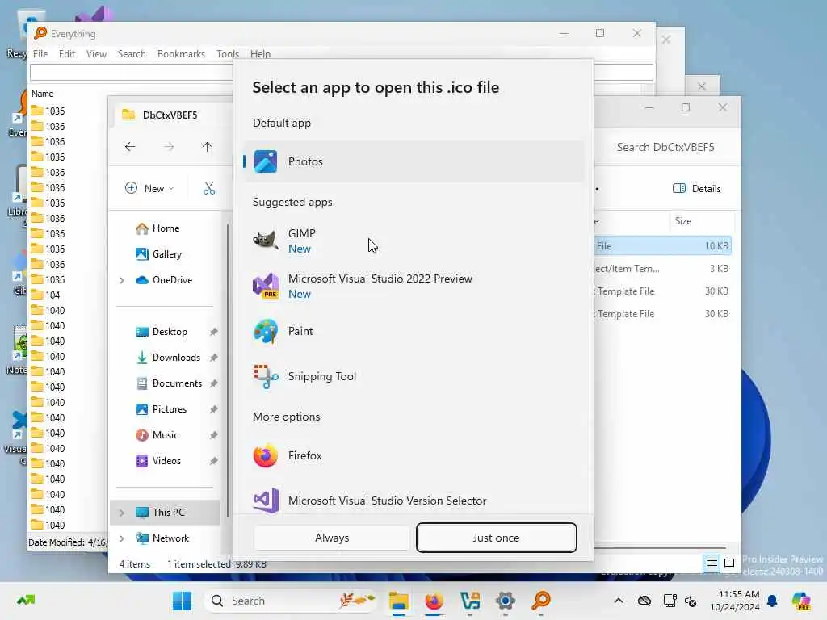Select the 10 KB file row

[662, 246]
